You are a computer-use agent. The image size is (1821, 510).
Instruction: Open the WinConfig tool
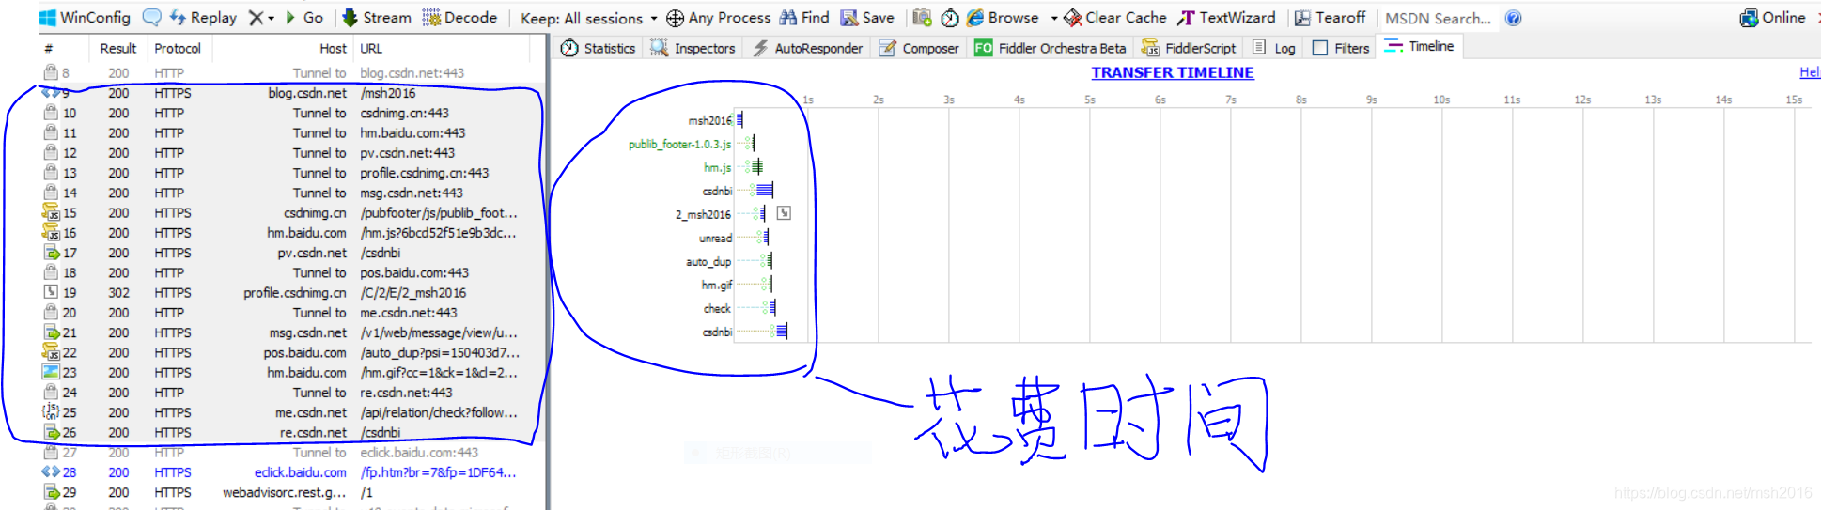click(x=85, y=18)
